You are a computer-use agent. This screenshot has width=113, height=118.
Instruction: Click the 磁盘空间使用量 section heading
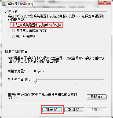click(16, 52)
